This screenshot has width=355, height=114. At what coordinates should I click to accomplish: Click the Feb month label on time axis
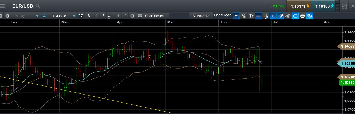click(14, 23)
